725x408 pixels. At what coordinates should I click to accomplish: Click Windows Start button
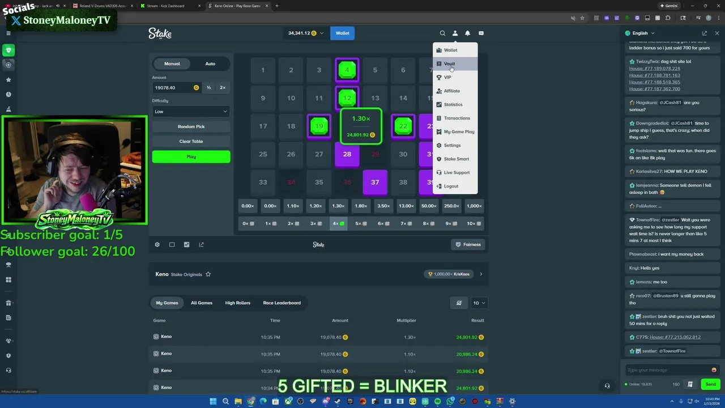pos(213,401)
